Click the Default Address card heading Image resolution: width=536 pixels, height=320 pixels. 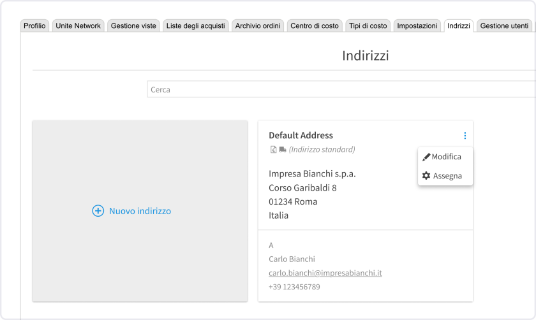pyautogui.click(x=301, y=136)
